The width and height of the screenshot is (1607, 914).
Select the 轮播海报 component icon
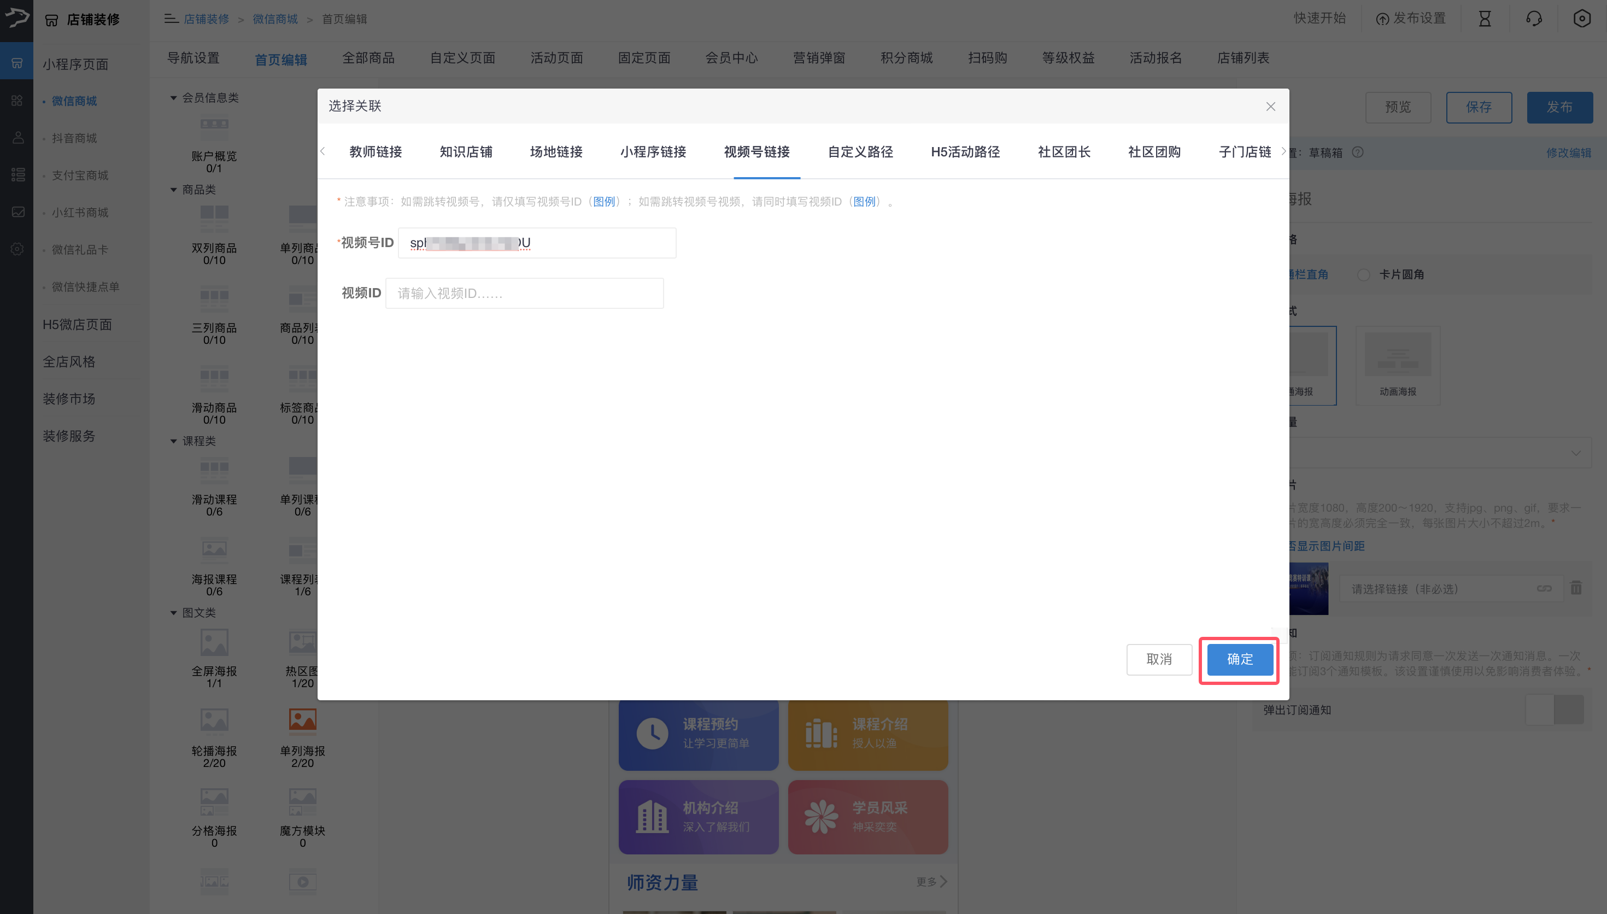(214, 720)
